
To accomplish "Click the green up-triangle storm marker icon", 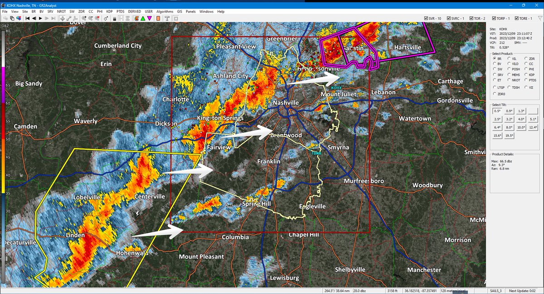I will tap(142, 19).
